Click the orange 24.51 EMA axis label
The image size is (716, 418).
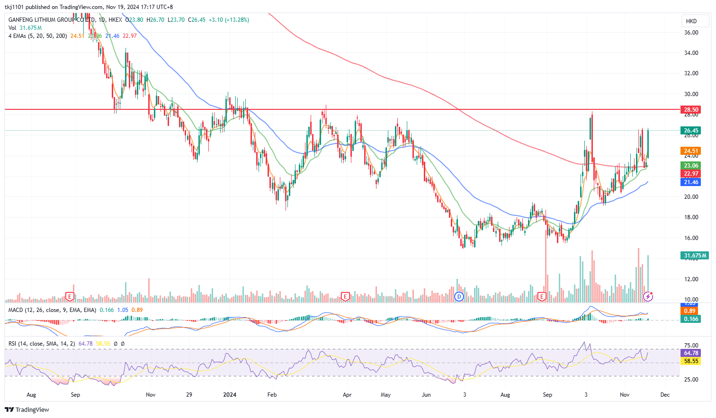pyautogui.click(x=691, y=151)
